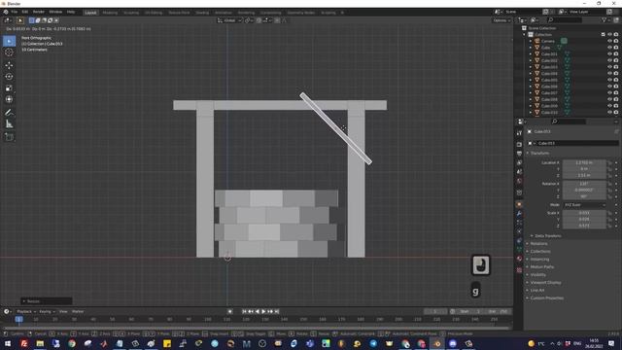Jump to the timeline start frame
The width and height of the screenshot is (622, 350).
244,311
